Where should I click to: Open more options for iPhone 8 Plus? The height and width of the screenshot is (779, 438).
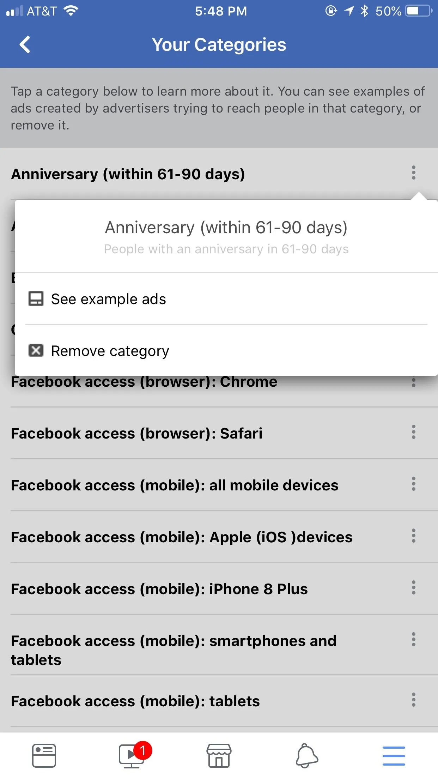[413, 588]
